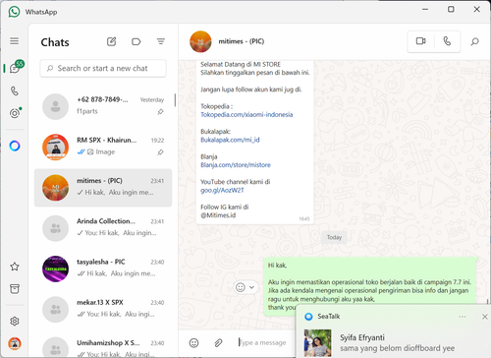Click the Today date separator
Screen dimensions: 491x358
pos(334,237)
